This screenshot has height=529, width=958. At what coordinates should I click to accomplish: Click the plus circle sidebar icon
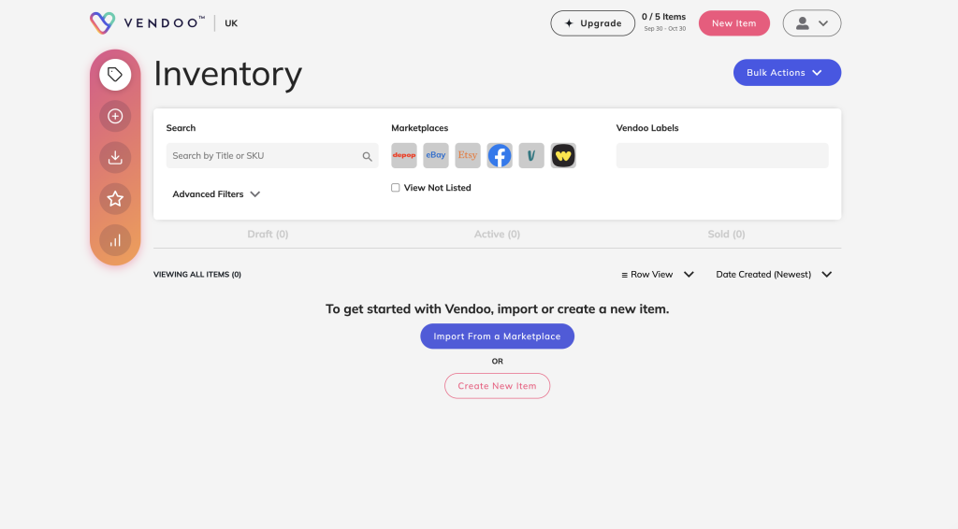115,116
